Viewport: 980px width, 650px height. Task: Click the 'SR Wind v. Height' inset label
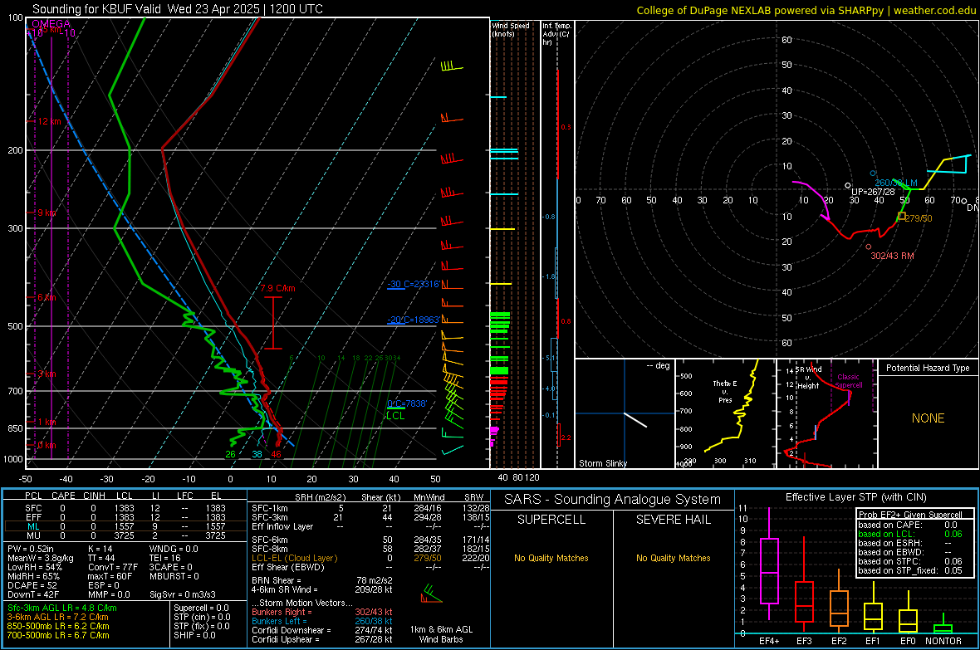pyautogui.click(x=808, y=378)
